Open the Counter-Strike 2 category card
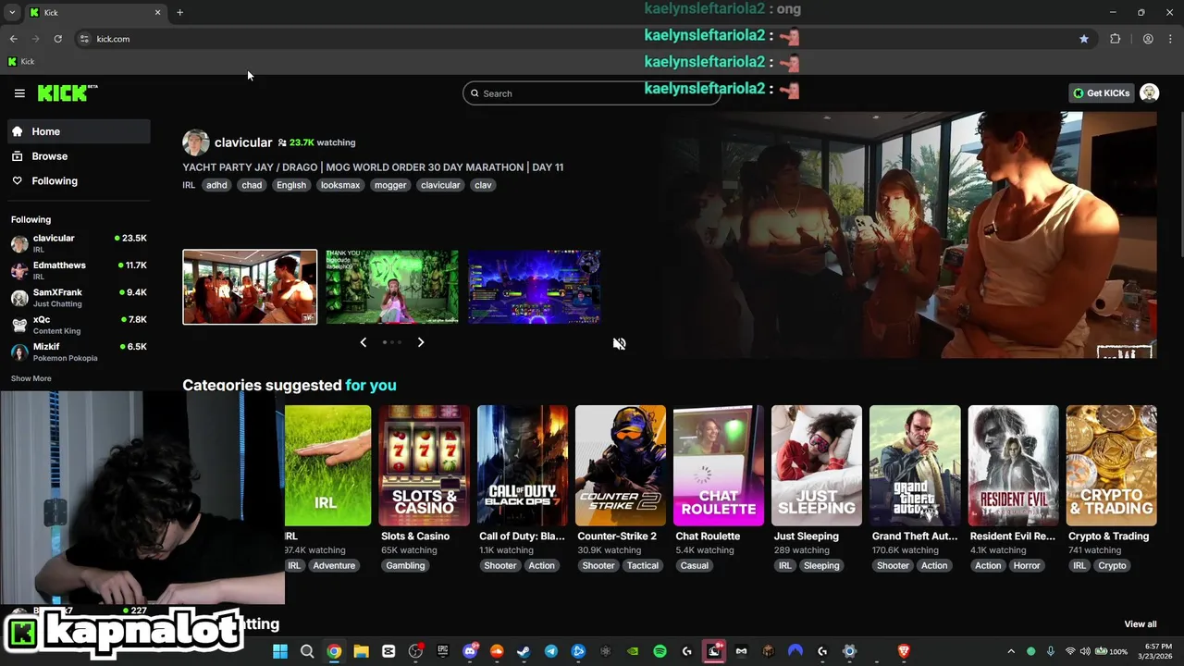Image resolution: width=1184 pixels, height=666 pixels. pos(620,465)
